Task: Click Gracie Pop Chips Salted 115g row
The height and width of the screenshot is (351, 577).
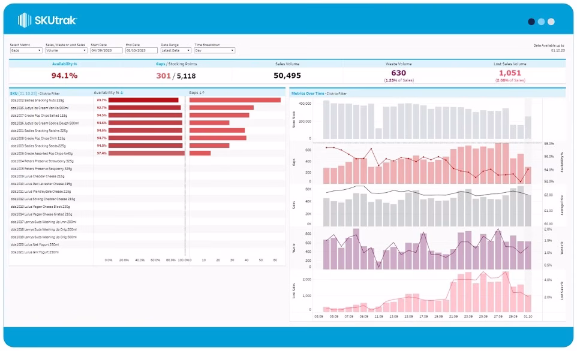Action: pos(38,116)
